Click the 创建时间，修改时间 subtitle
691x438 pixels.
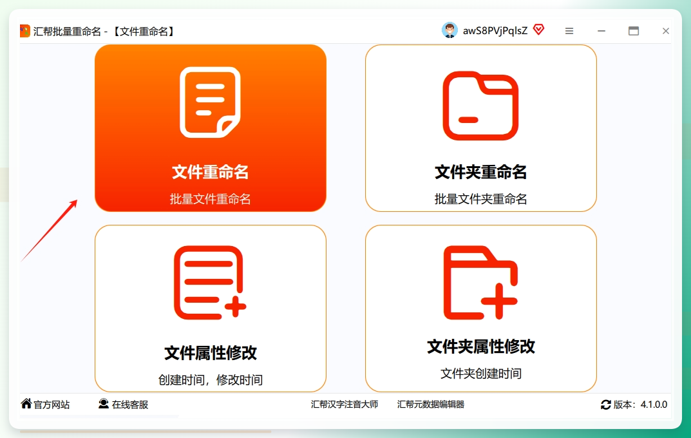210,380
